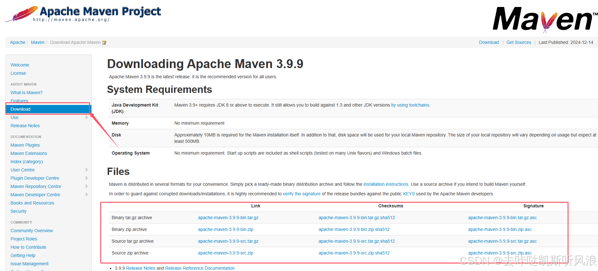Open Books and Resources link
The image size is (598, 271).
32,203
